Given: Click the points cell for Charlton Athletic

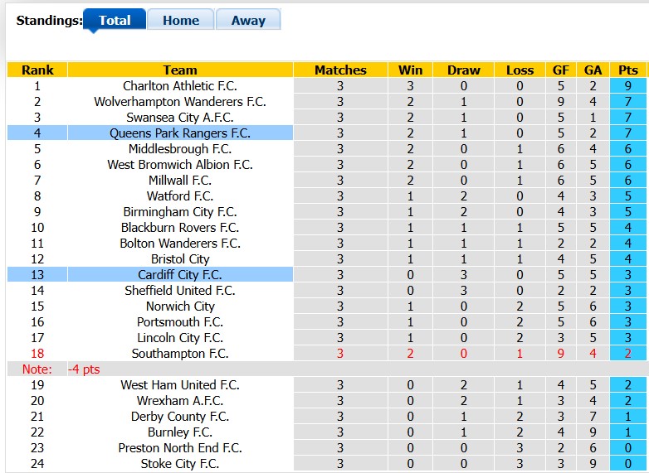Looking at the screenshot, I should [x=628, y=86].
